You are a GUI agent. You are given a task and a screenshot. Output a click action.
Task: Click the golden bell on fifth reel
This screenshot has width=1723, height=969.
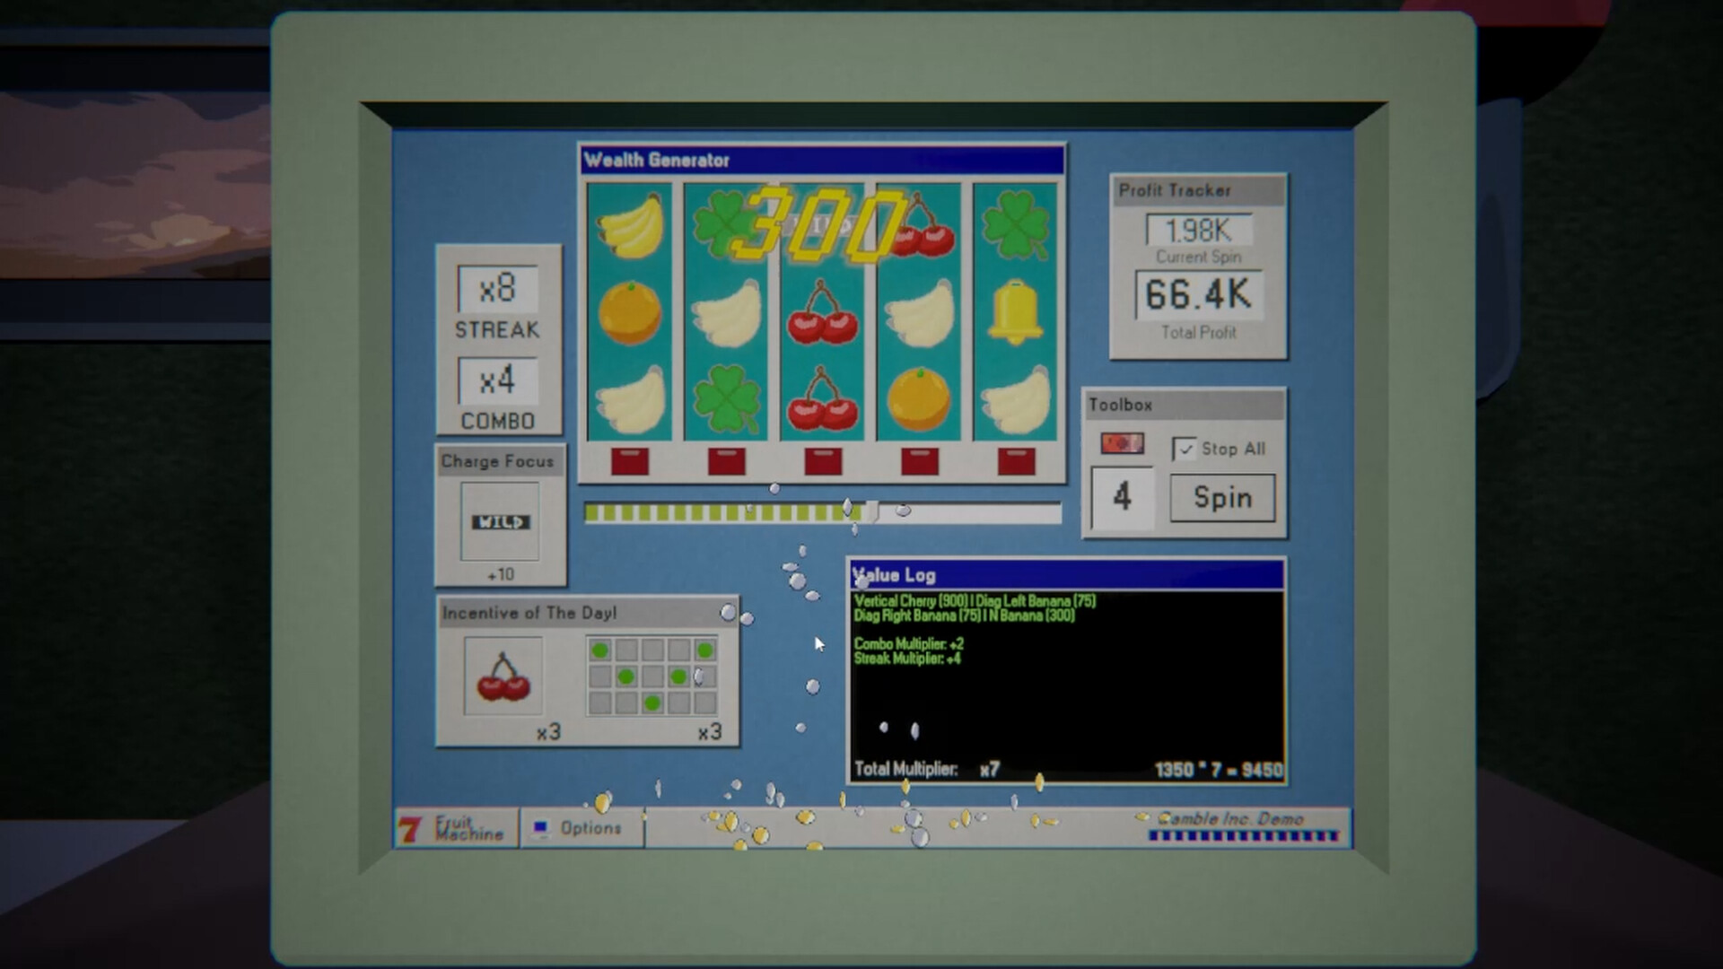(x=1016, y=313)
